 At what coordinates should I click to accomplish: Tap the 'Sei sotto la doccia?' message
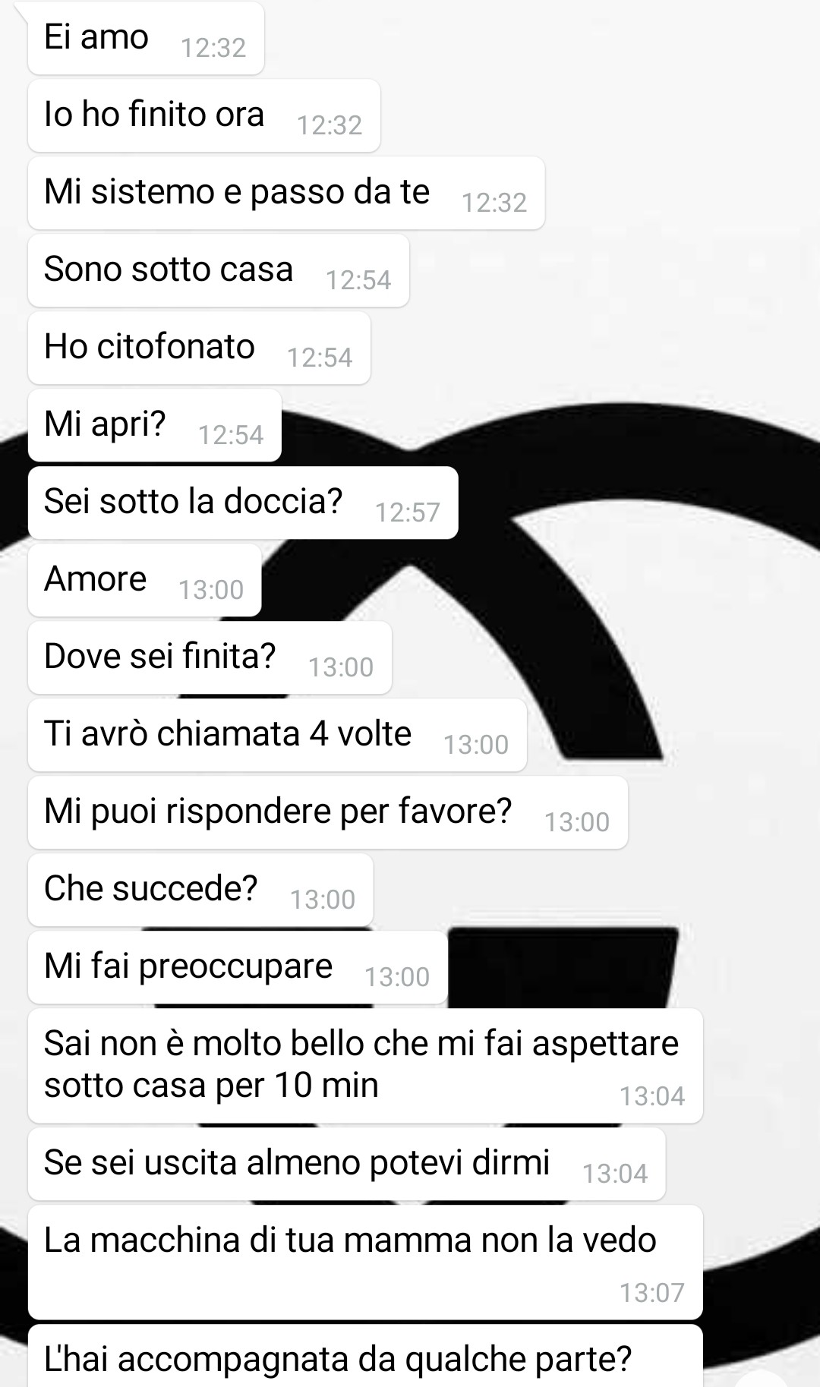(x=243, y=503)
